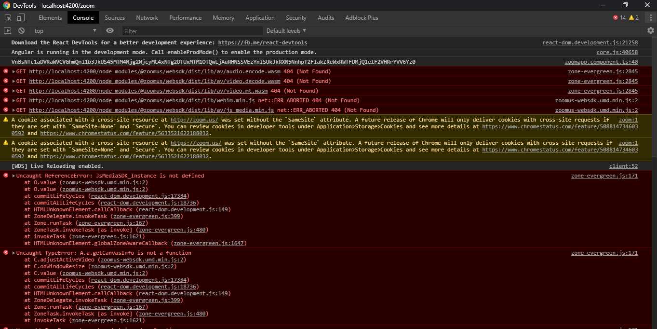Open the webim.min.js URL link
The image size is (657, 329).
click(x=142, y=100)
